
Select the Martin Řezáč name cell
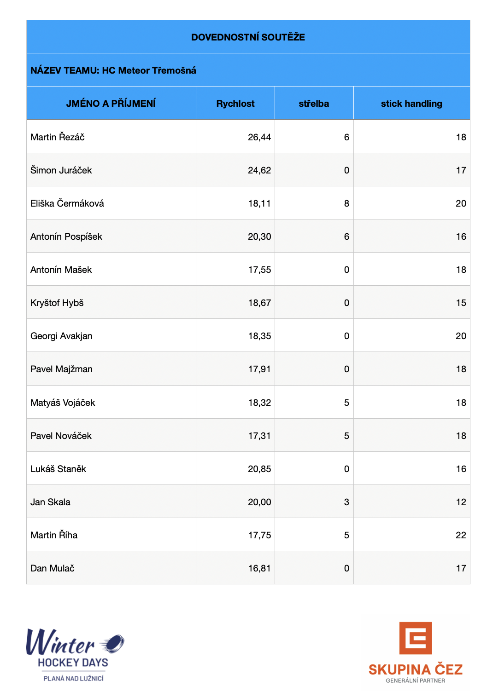point(58,137)
